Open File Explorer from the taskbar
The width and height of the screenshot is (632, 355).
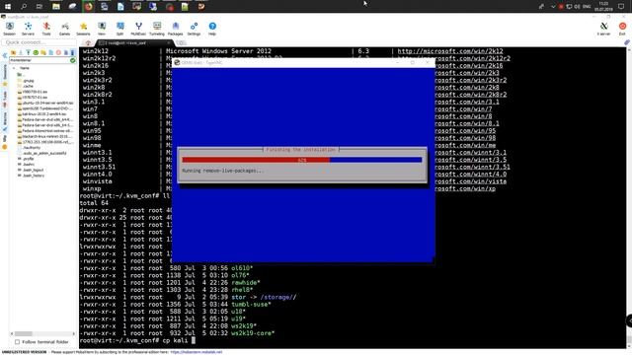pyautogui.click(x=56, y=6)
